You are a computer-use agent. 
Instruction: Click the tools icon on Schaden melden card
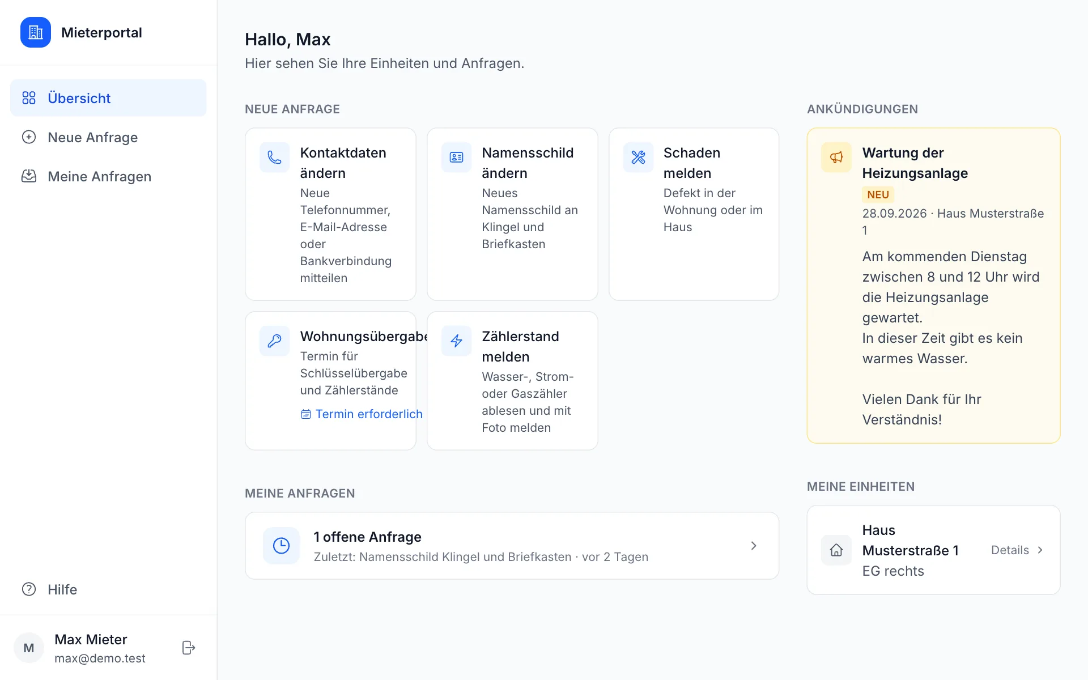(639, 157)
